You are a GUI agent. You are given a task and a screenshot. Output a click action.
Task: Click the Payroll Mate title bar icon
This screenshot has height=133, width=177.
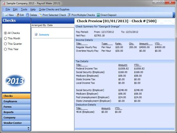point(4,3)
